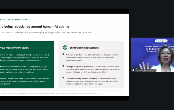Click the flexible talent teams paragraph
Screen dimensions: 174x110
[x=24, y=81]
